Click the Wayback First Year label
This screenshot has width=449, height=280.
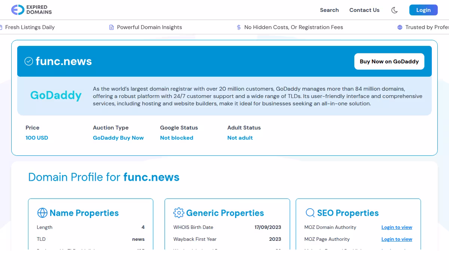(x=195, y=239)
